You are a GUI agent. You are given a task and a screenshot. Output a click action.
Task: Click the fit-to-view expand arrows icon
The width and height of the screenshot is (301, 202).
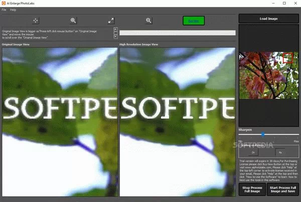tap(111, 20)
